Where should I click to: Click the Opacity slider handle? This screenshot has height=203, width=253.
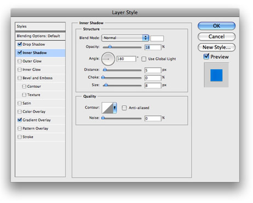point(110,47)
